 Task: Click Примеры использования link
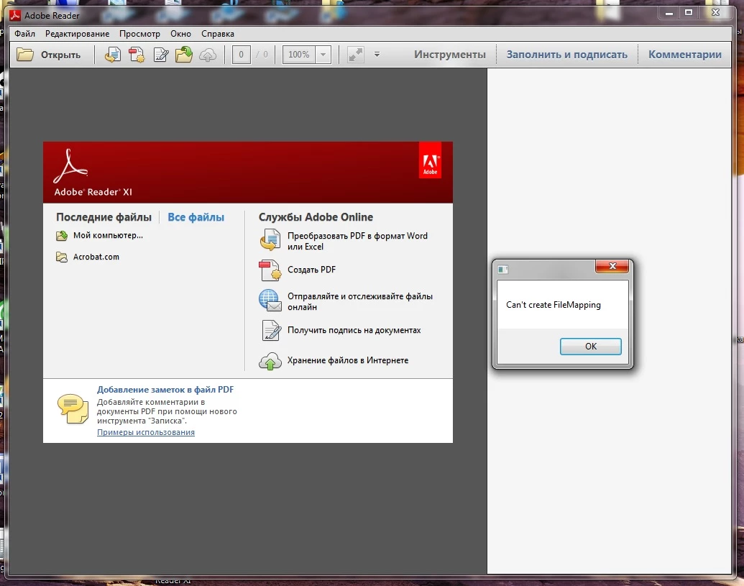(146, 432)
